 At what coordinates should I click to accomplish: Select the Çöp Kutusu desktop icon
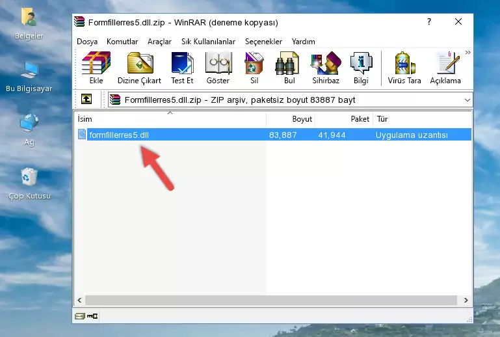coord(29,184)
